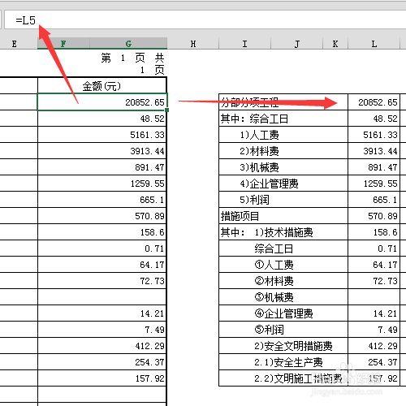Select column J header
The height and width of the screenshot is (406, 406).
point(296,44)
